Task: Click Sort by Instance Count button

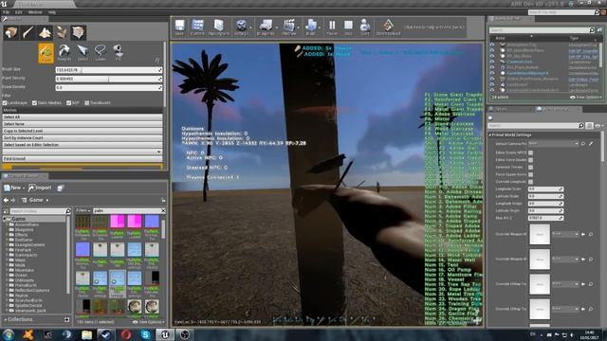Action: click(83, 137)
